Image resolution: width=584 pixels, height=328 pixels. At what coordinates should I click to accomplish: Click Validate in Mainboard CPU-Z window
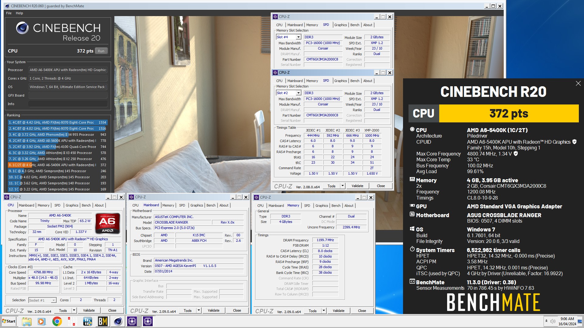click(x=214, y=310)
